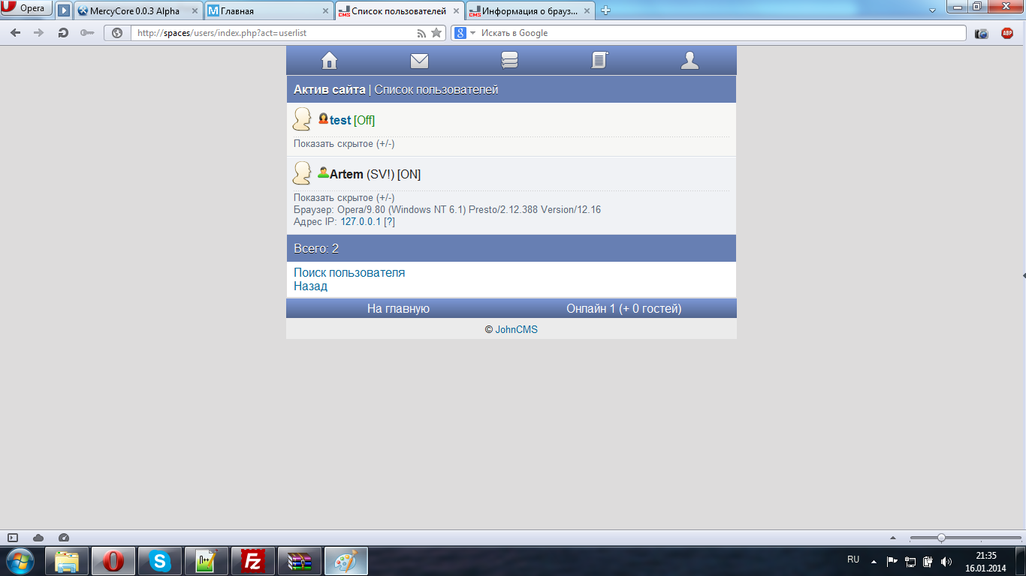
Task: Click the Artem username text
Action: tap(346, 174)
